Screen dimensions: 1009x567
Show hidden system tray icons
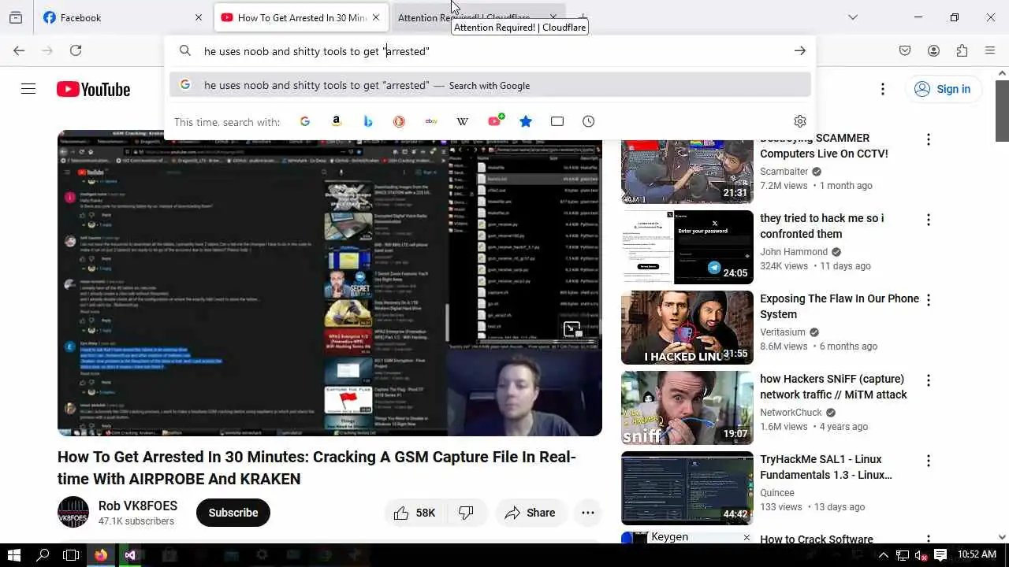[884, 555]
